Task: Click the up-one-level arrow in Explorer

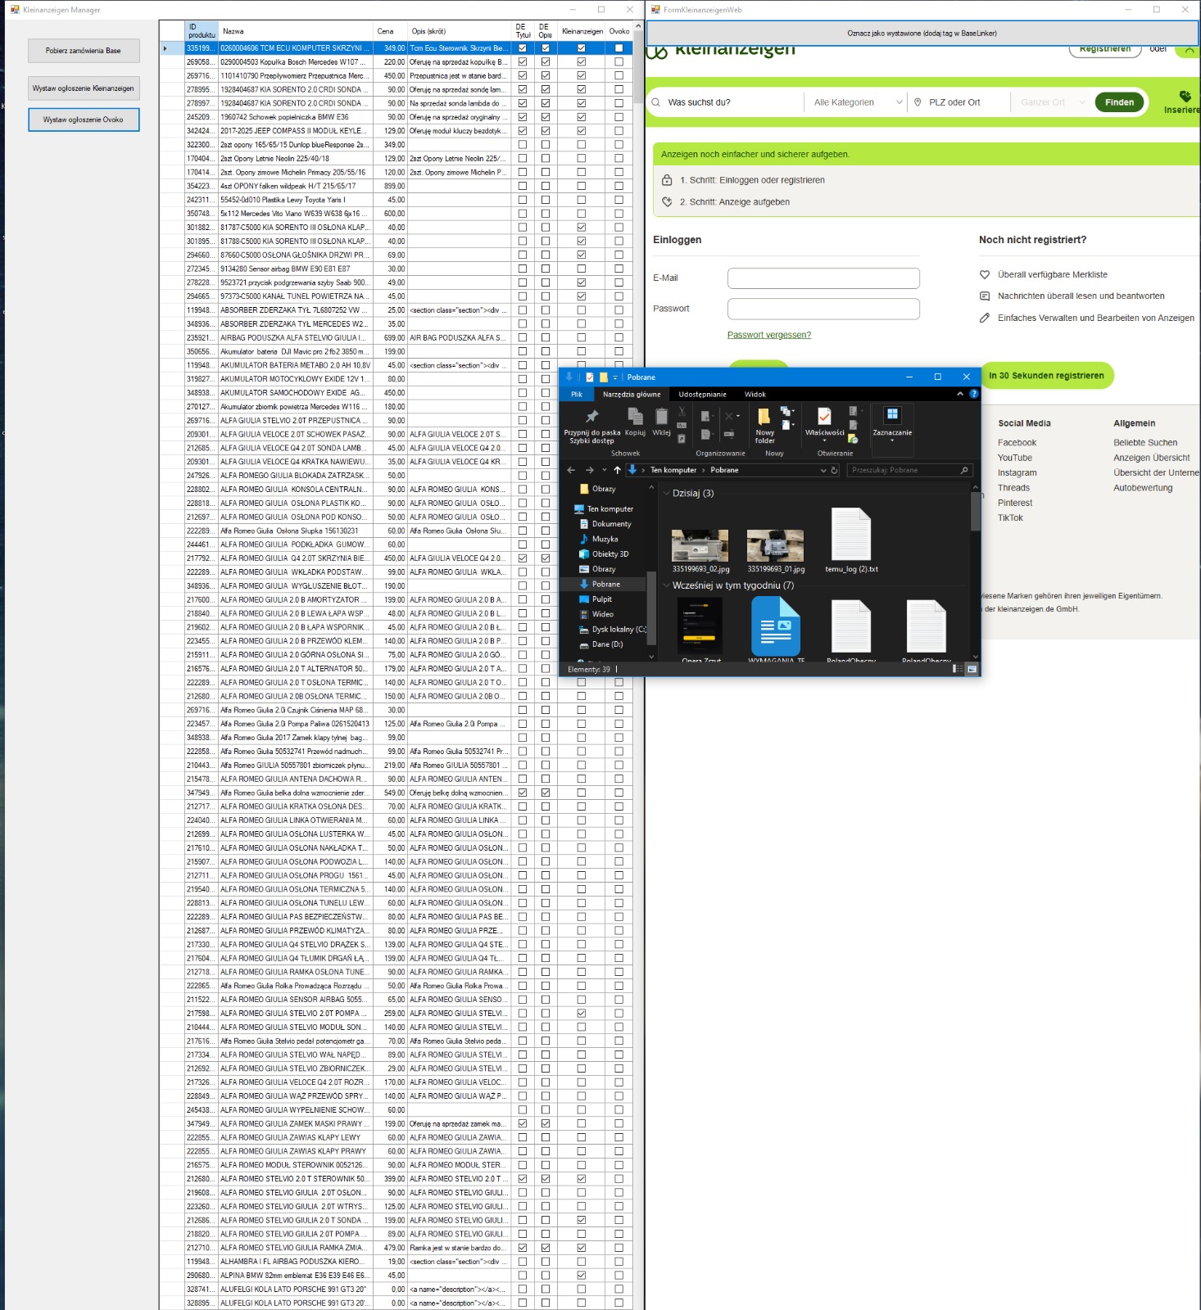Action: click(x=617, y=470)
